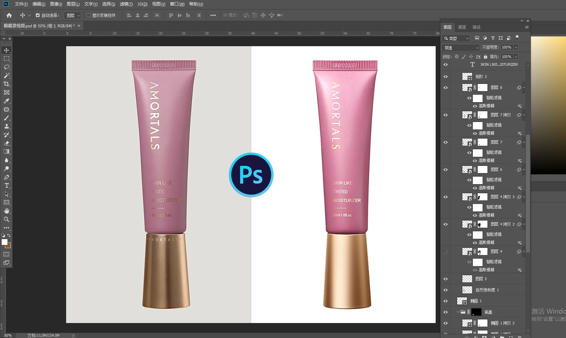Select the Rectangular Marquee tool
Viewport: 566px width, 338px height.
click(7, 59)
